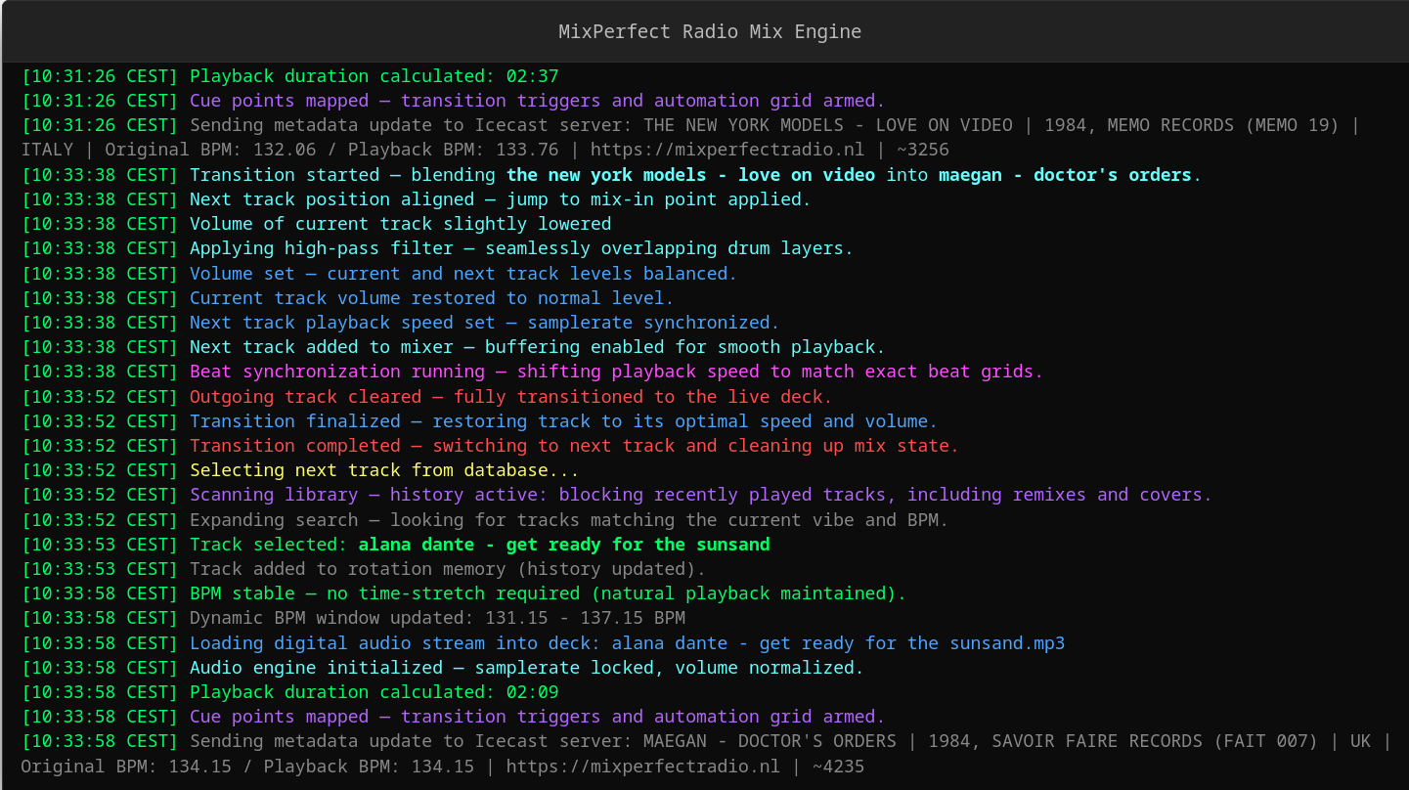Select 'Original BPM: 134.15' value
1409x790 pixels.
[126, 766]
